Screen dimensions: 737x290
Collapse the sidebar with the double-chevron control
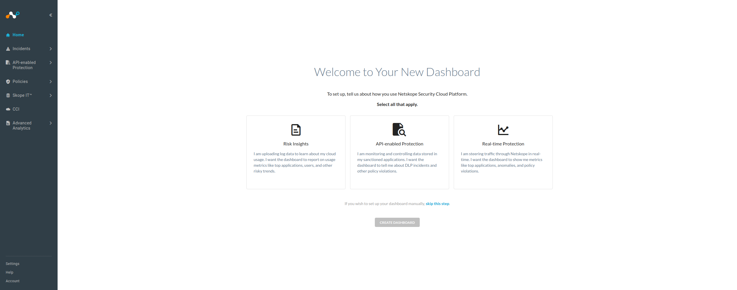coord(51,15)
